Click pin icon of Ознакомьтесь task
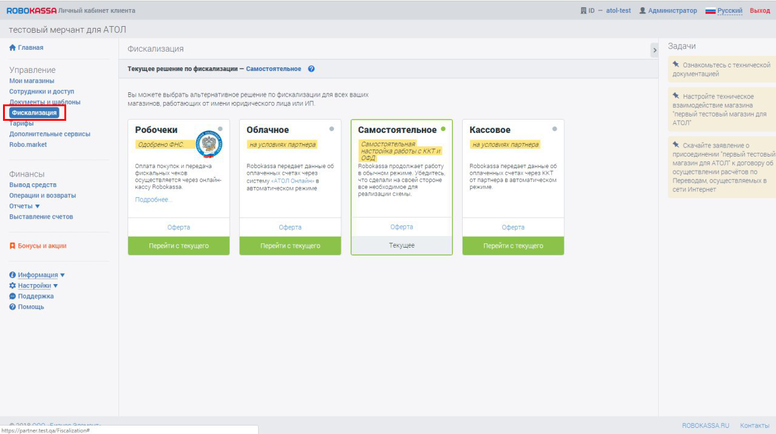This screenshot has height=434, width=776. click(676, 64)
